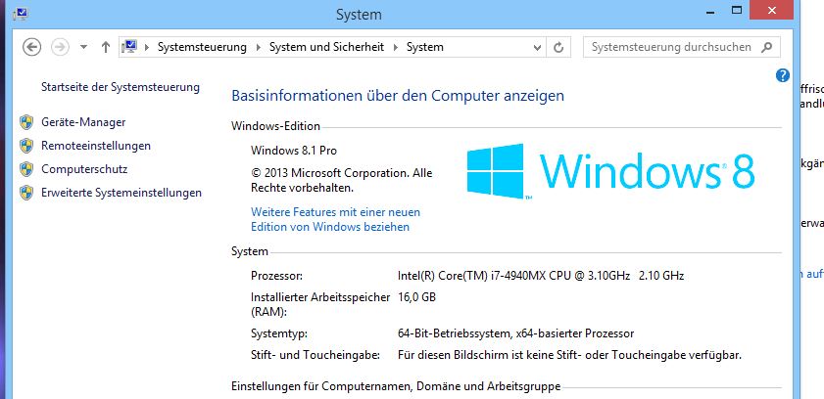Open Startseite der Systemsteuerung

pyautogui.click(x=121, y=87)
